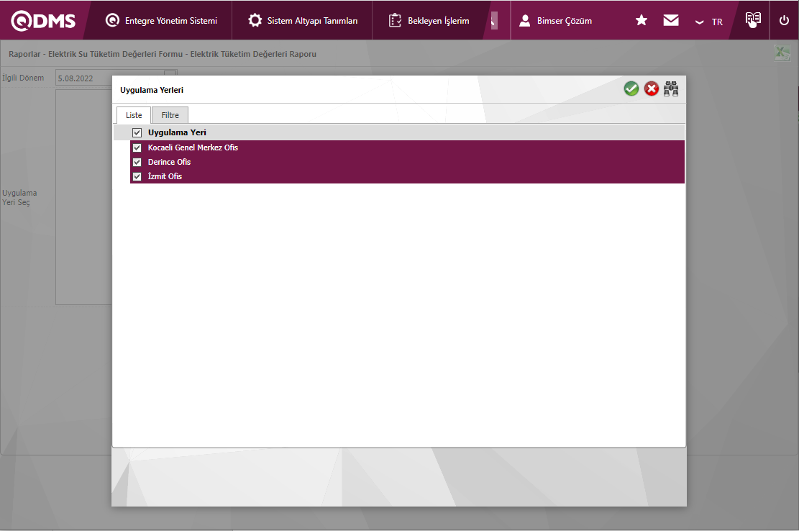Cancel with the red X icon
This screenshot has height=531, width=799.
652,88
